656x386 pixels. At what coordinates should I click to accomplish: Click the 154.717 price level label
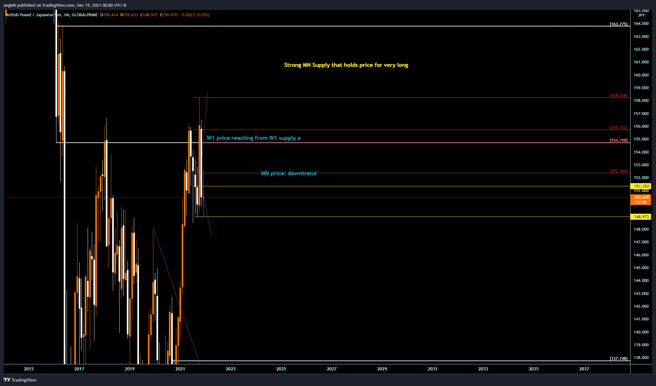coord(618,140)
